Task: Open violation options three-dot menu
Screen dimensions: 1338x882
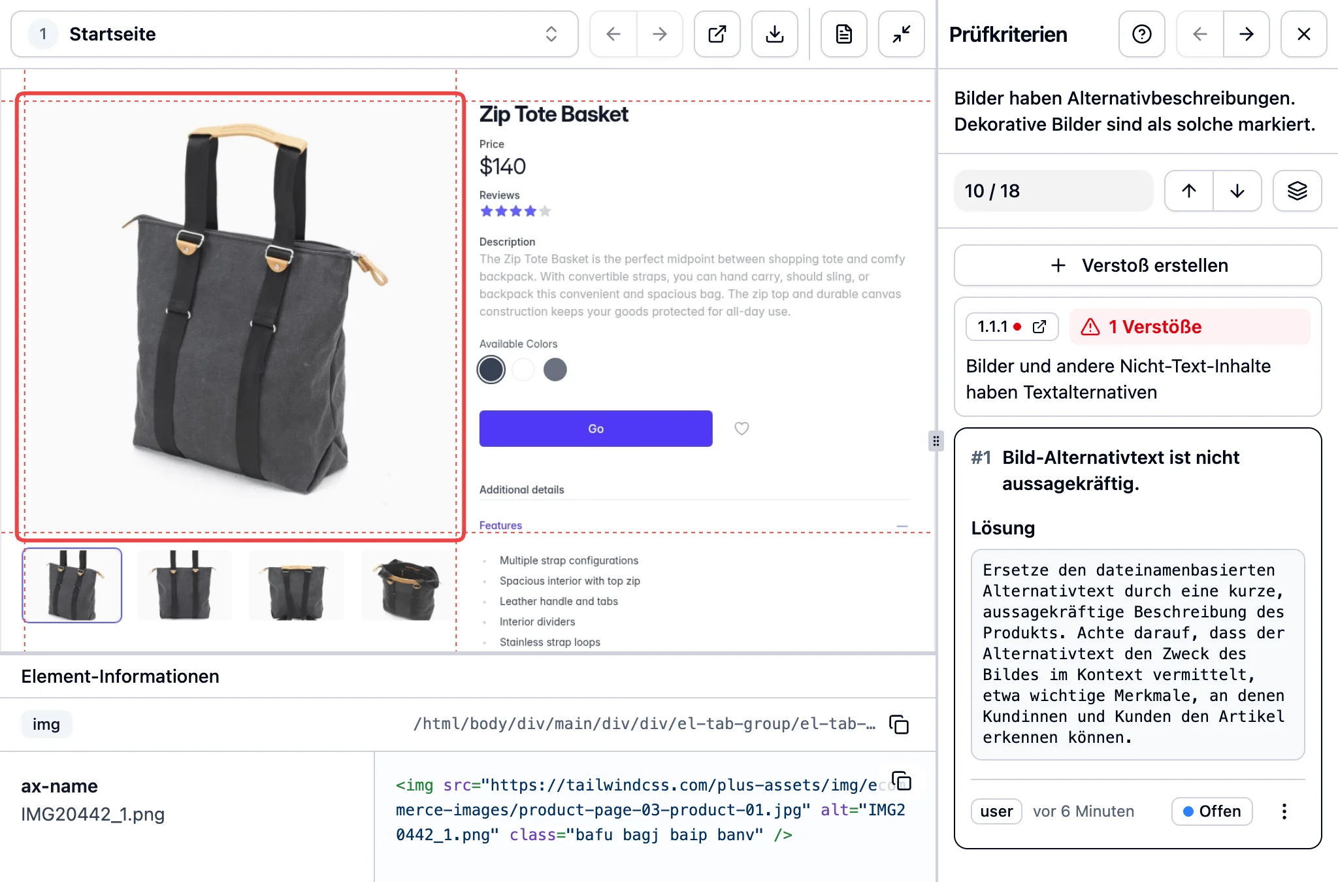Action: pos(1284,811)
